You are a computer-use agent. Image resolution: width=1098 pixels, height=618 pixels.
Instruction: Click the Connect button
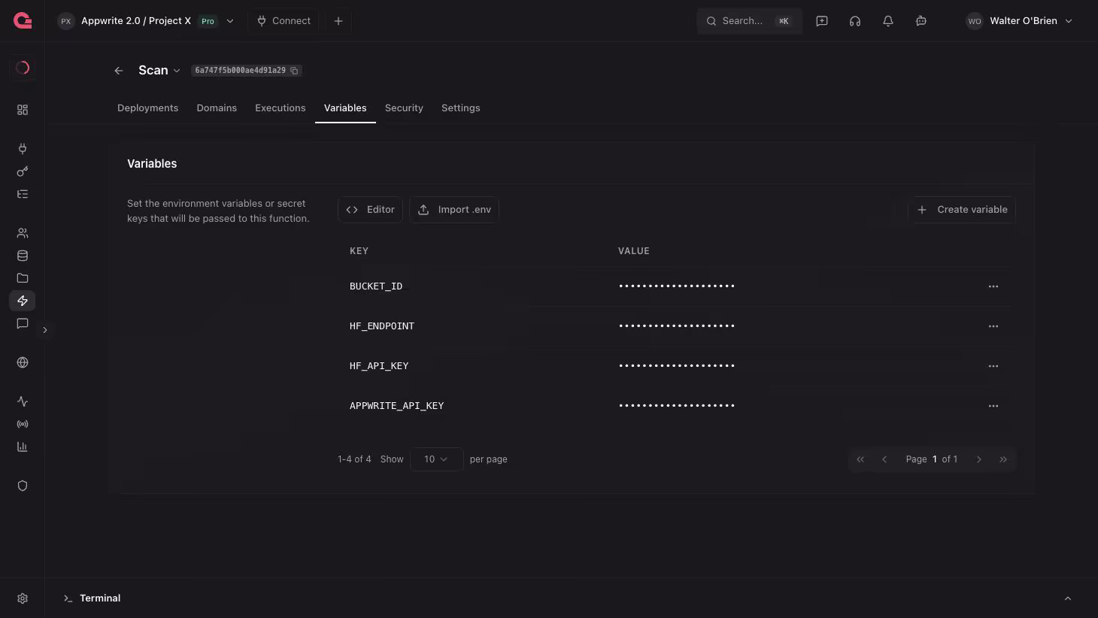[284, 21]
